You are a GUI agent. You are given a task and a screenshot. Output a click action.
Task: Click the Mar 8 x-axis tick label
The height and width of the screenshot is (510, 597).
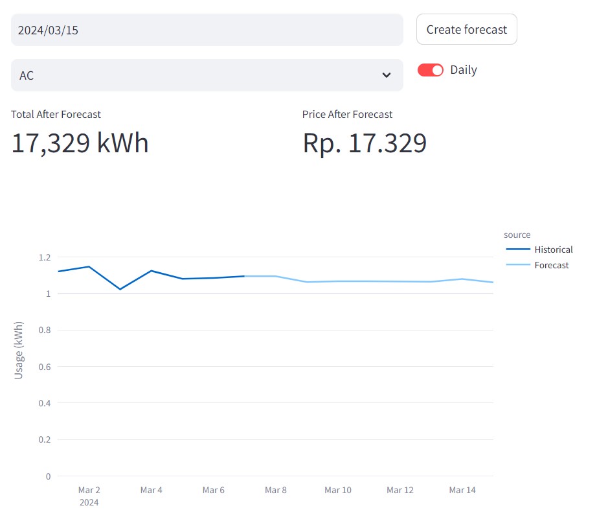point(276,490)
